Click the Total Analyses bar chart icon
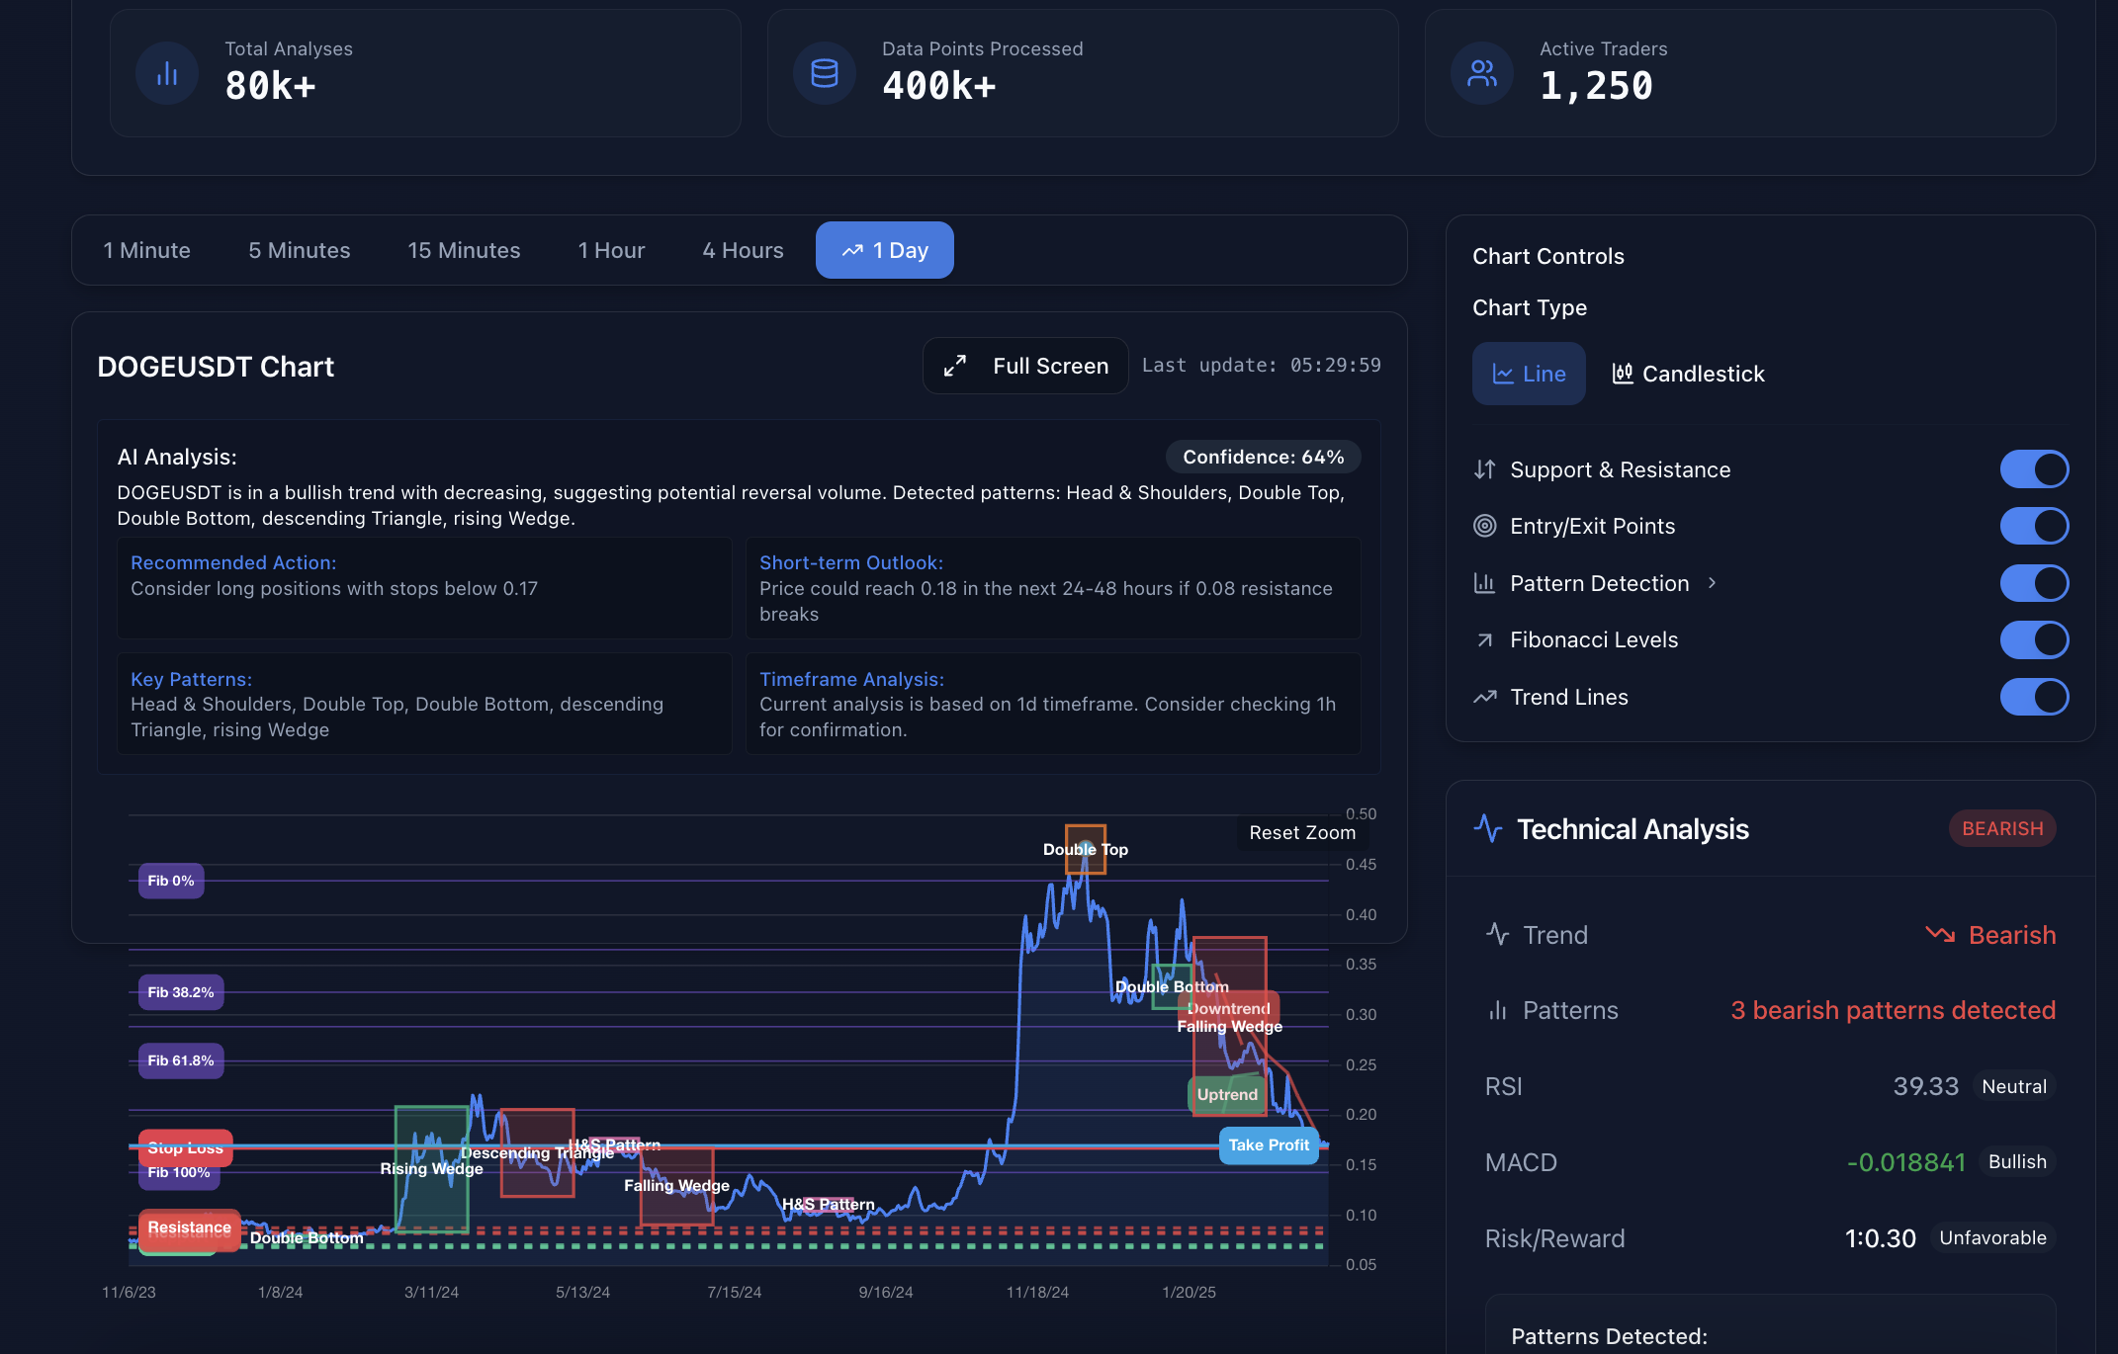 coord(167,73)
